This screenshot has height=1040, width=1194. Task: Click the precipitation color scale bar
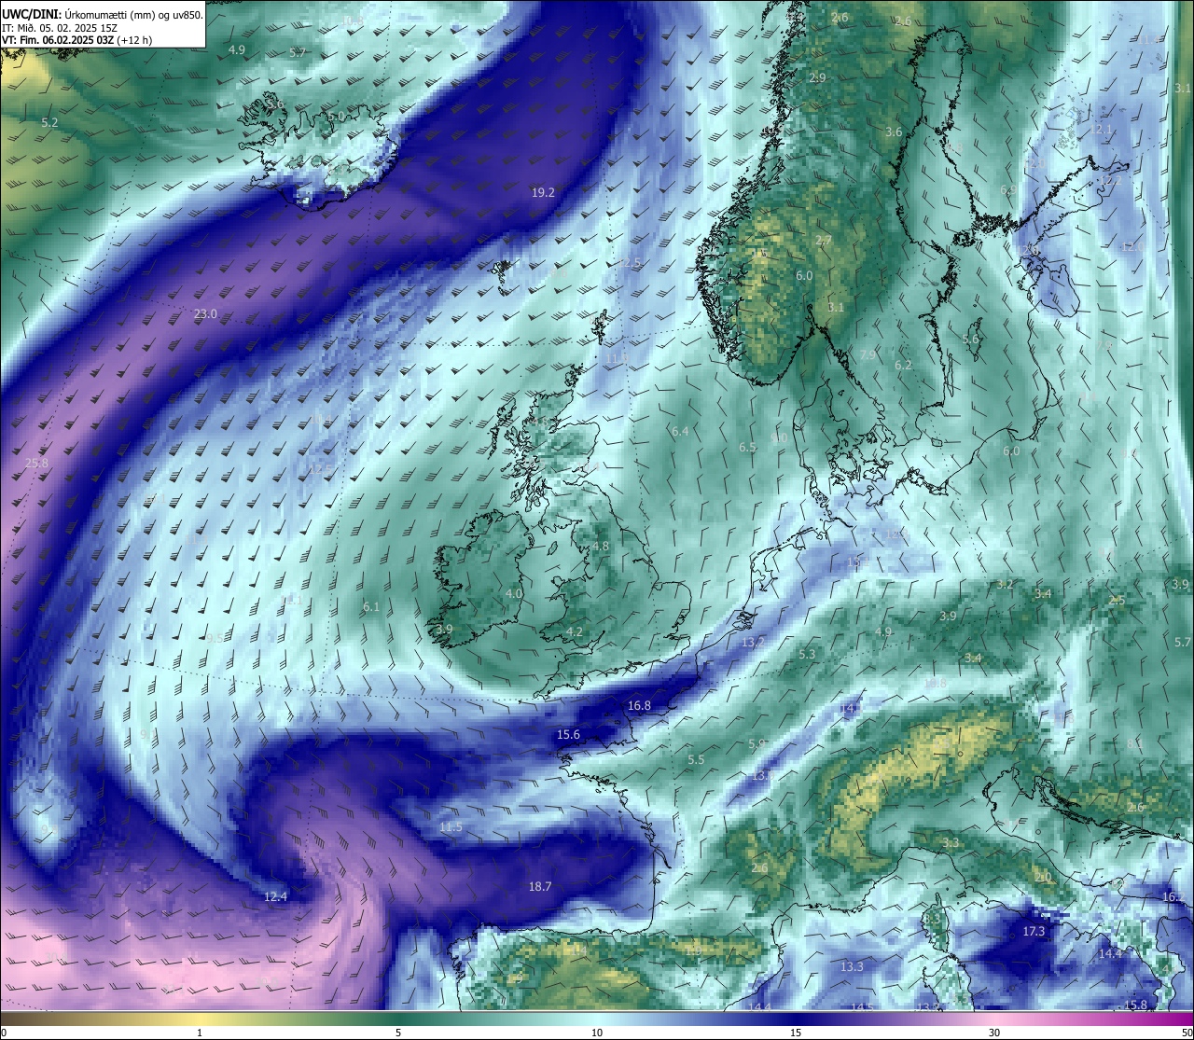(x=597, y=1018)
